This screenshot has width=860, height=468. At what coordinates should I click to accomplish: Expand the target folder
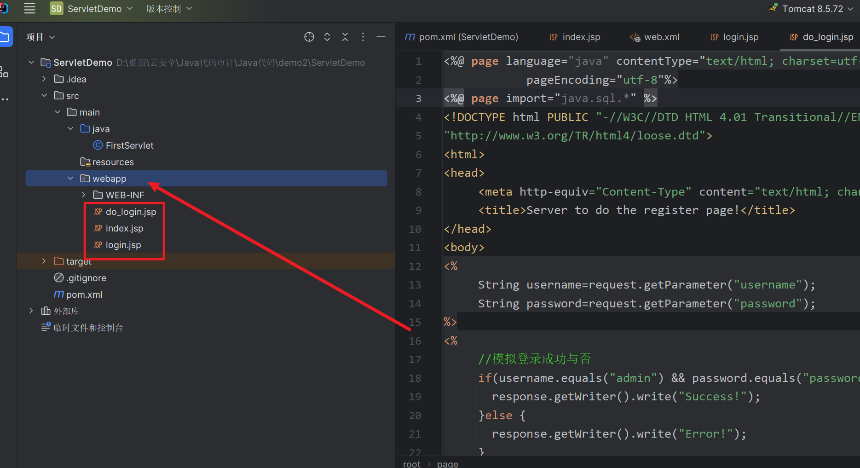click(x=44, y=261)
